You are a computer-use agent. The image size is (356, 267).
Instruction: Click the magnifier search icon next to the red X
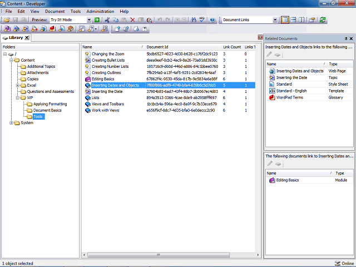click(x=149, y=20)
